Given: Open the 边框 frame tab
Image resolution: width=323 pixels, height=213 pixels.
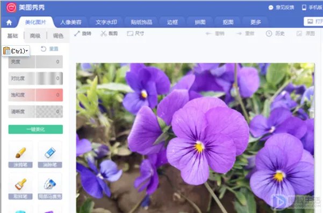Looking at the screenshot, I should point(173,22).
